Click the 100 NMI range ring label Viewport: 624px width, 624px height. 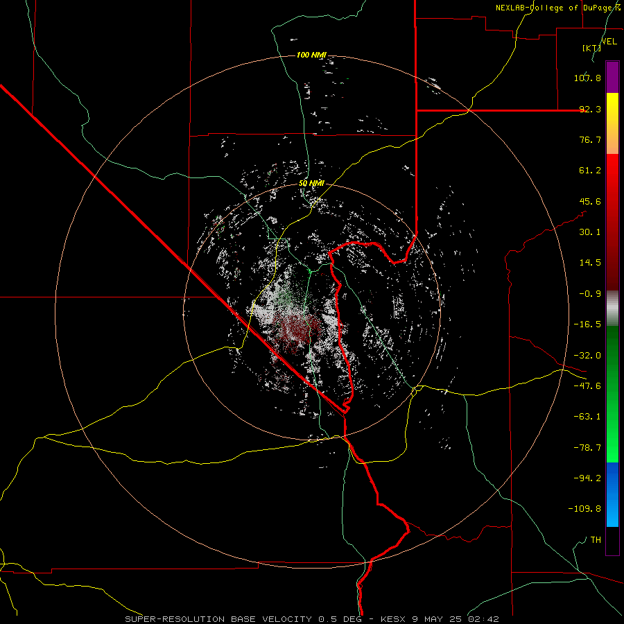(x=311, y=55)
